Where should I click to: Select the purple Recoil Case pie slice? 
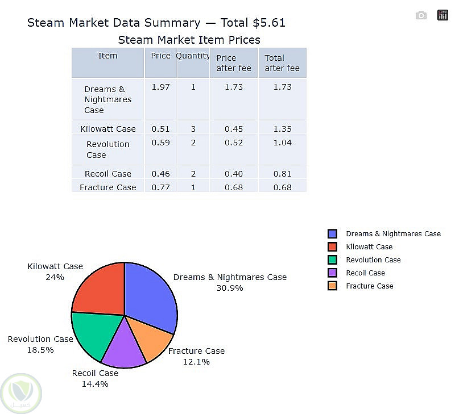point(124,348)
